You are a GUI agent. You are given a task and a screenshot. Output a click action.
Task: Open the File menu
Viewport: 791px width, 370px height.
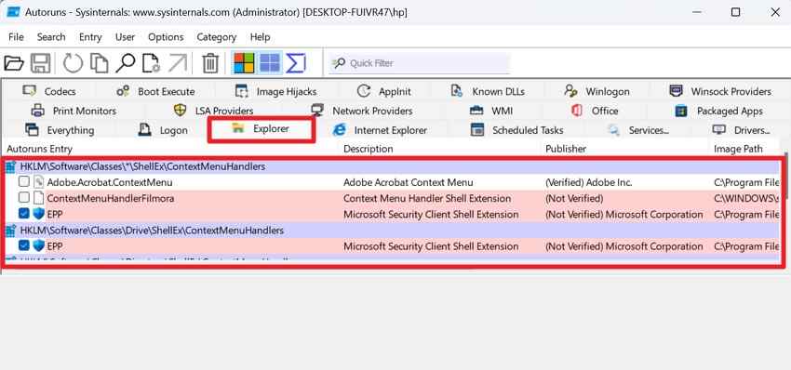(x=16, y=37)
